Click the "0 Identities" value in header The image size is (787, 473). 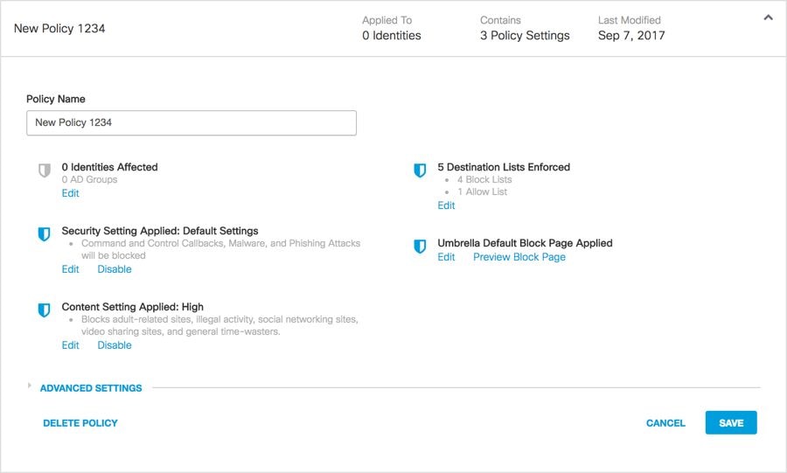tap(392, 36)
